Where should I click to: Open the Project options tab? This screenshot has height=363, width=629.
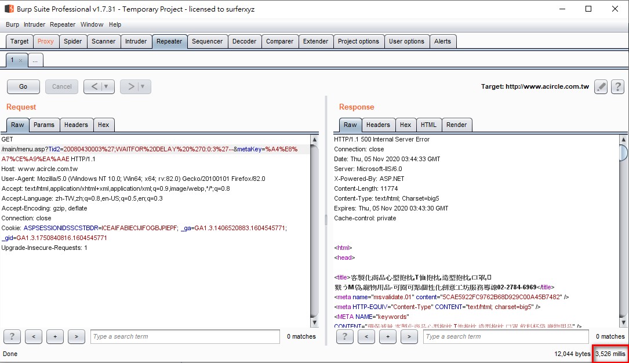(359, 41)
